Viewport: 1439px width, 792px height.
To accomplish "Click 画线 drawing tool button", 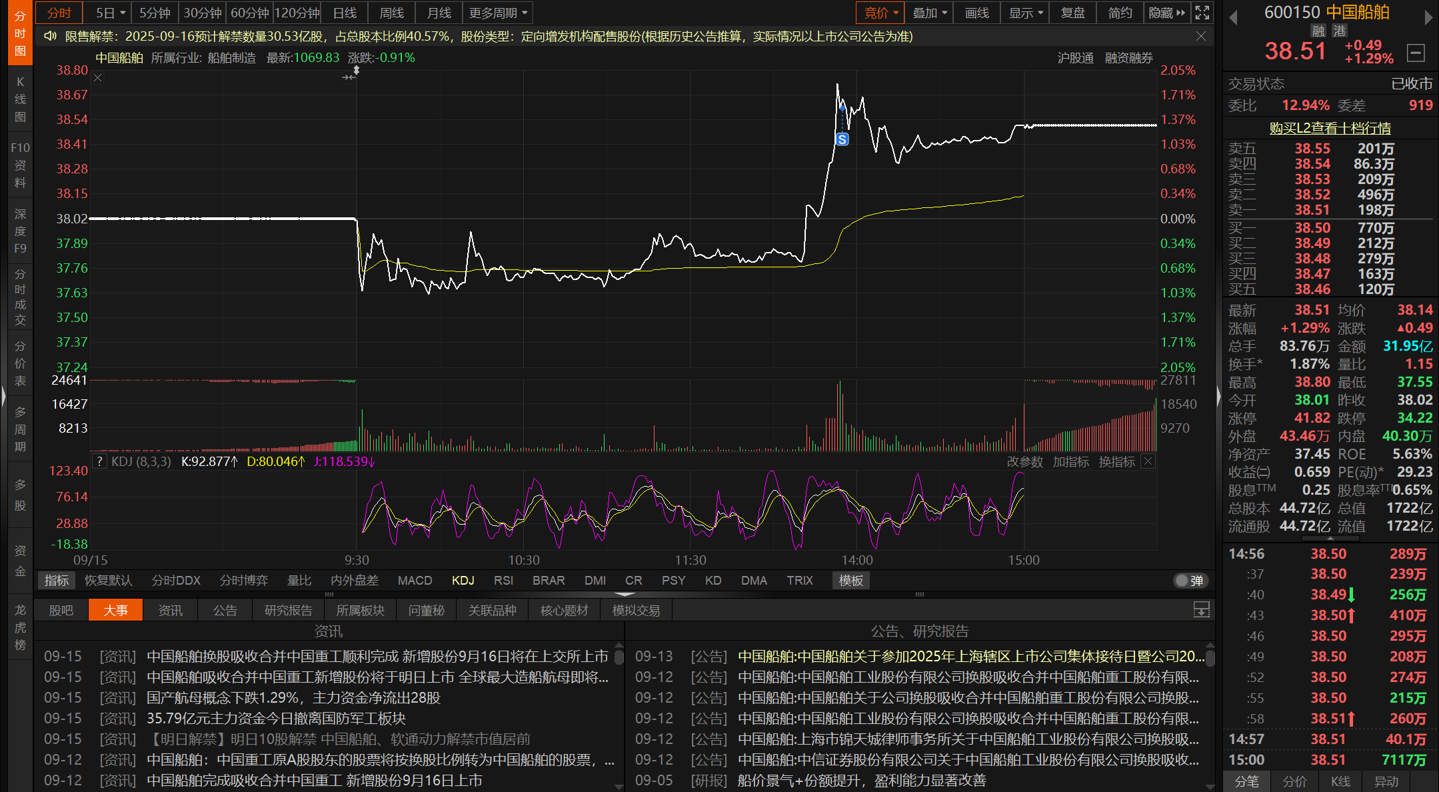I will coord(977,13).
